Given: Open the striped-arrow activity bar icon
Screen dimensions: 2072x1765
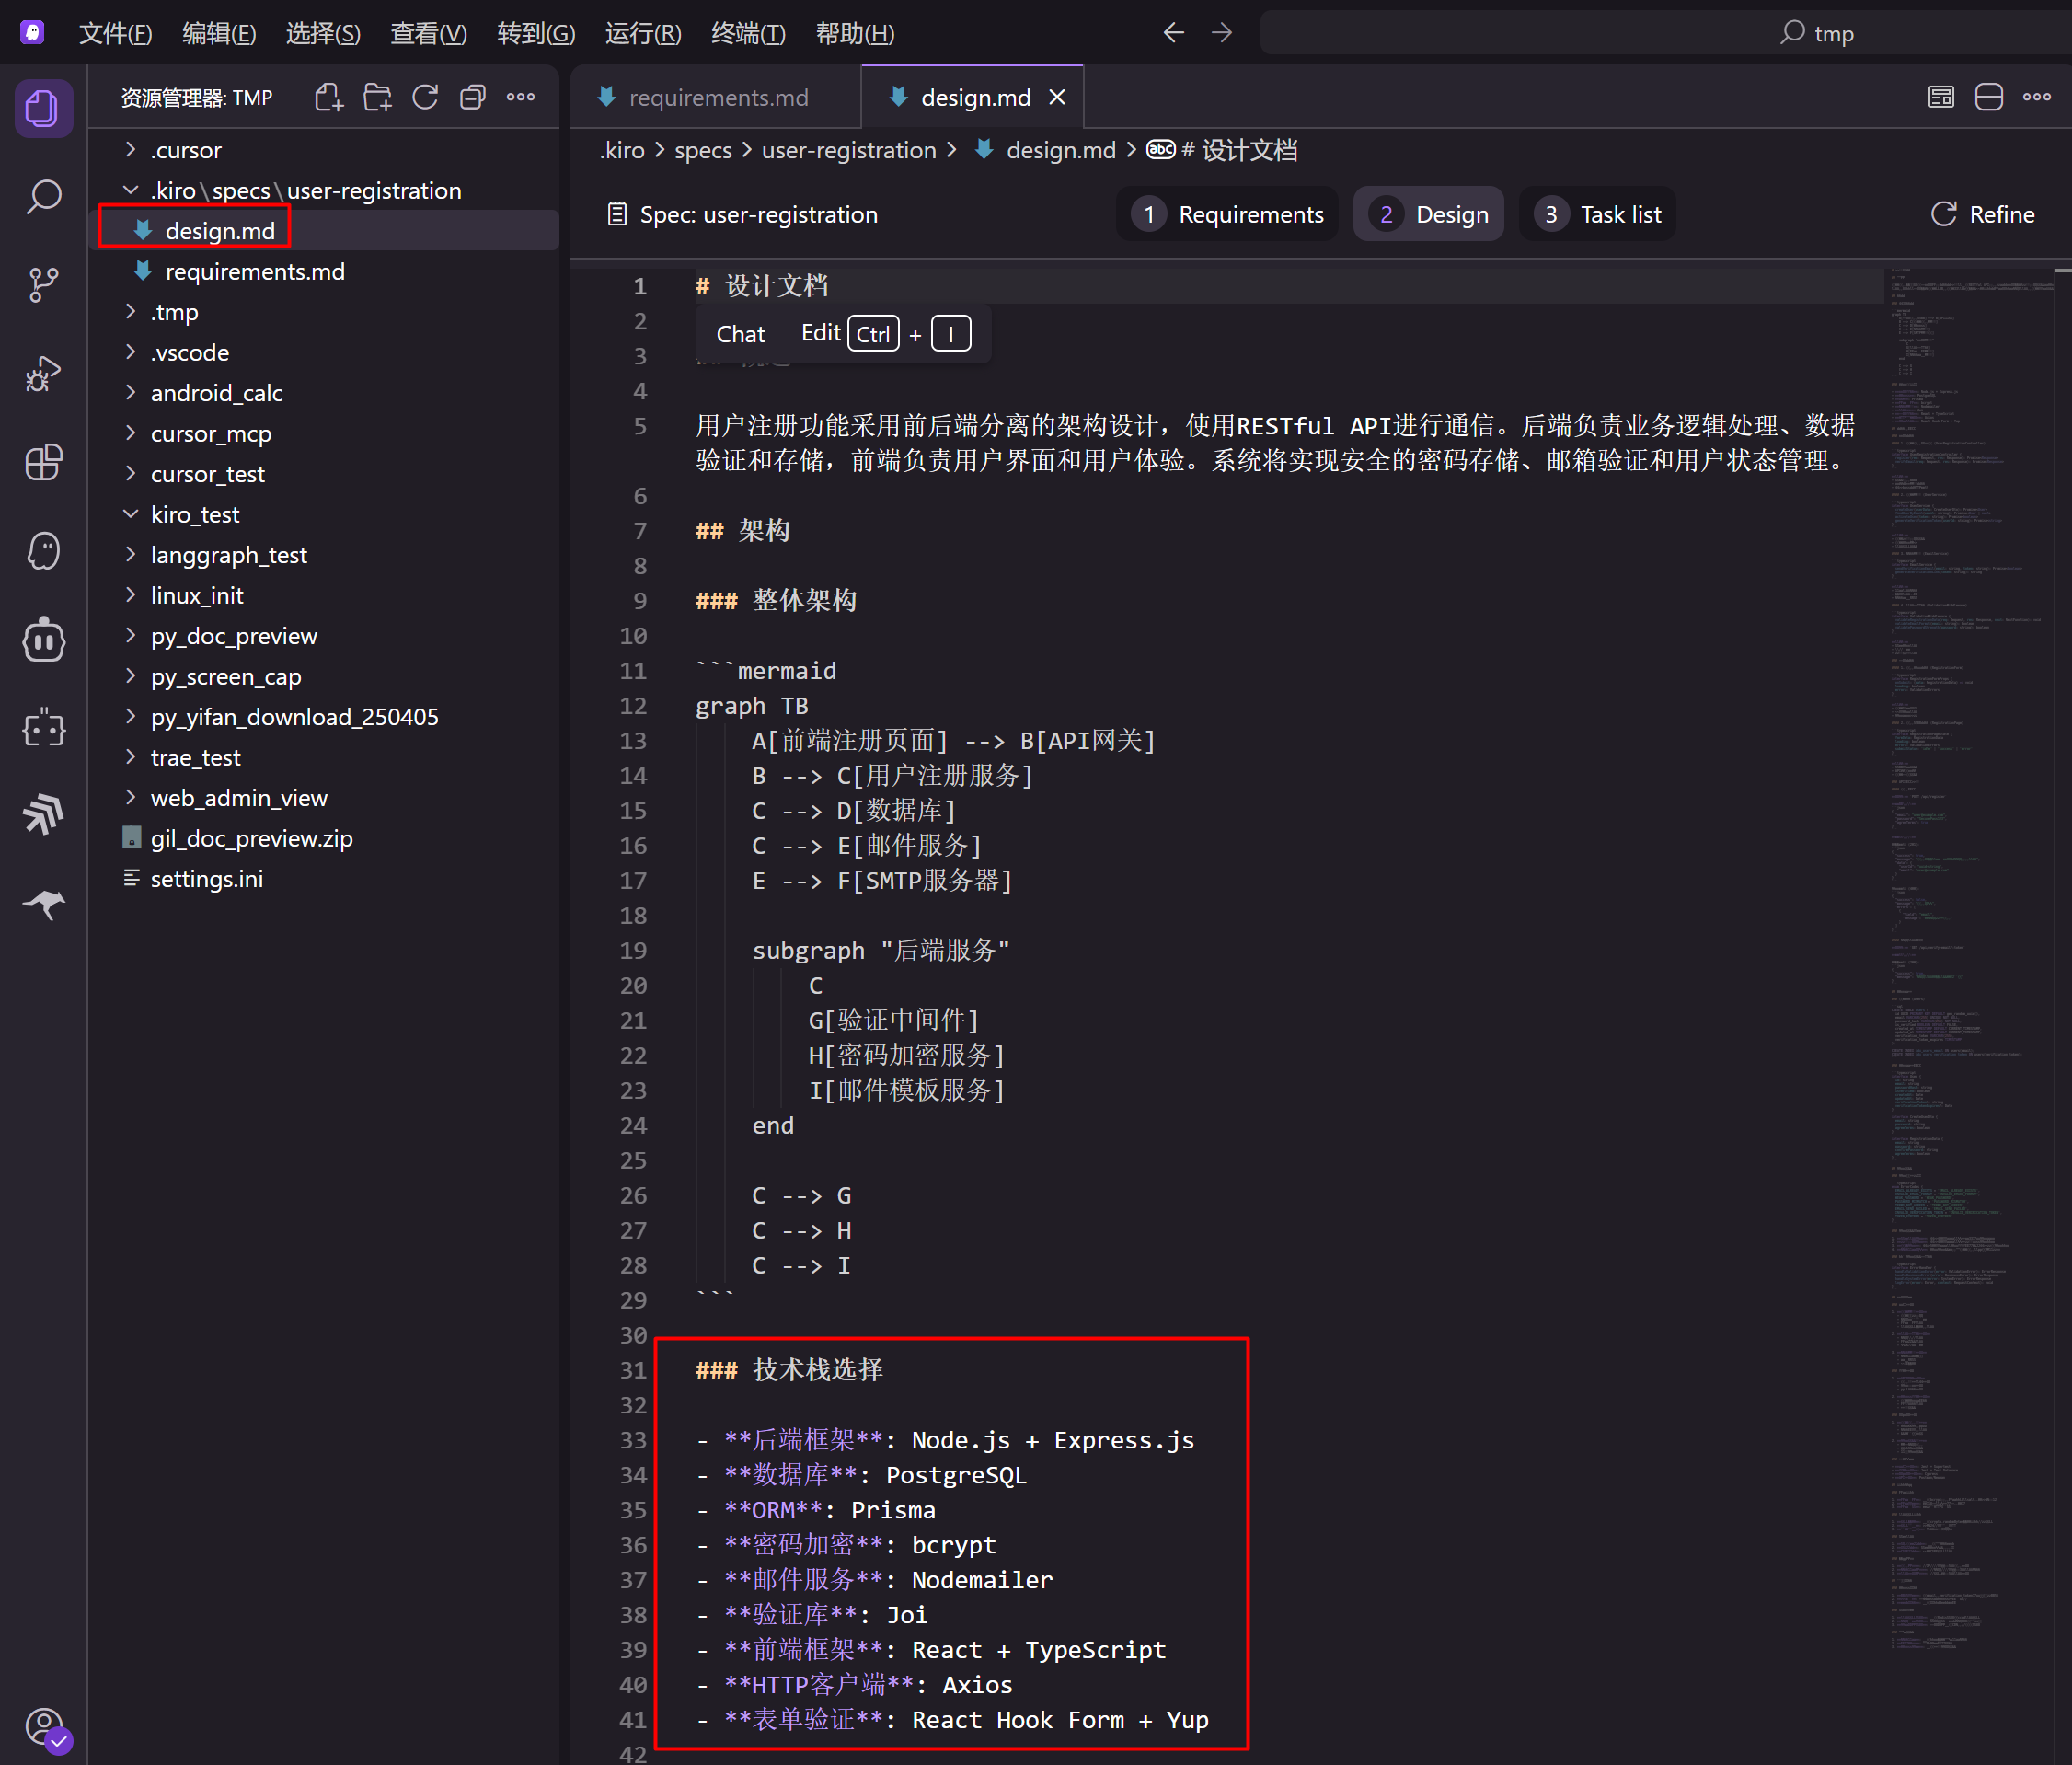Looking at the screenshot, I should coord(43,815).
